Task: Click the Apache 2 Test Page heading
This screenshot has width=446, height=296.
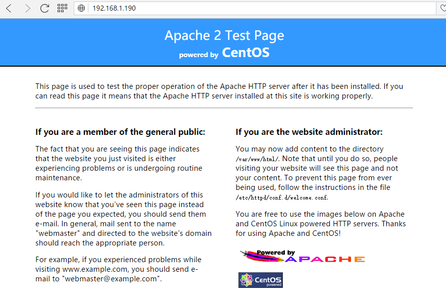Action: click(x=224, y=35)
